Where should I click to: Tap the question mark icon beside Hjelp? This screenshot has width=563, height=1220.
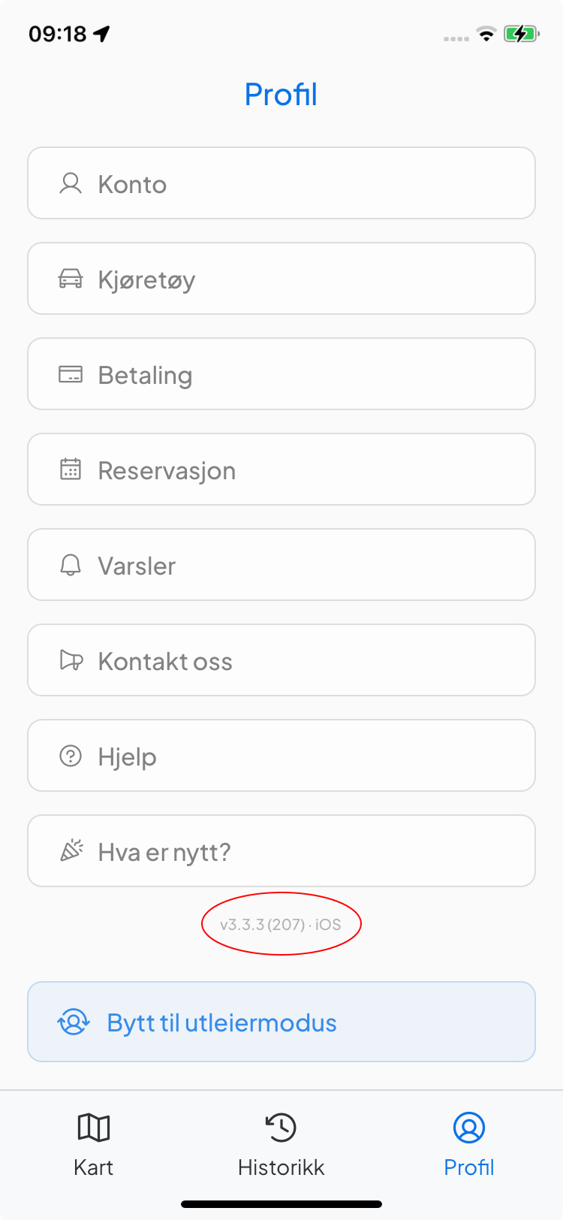click(71, 756)
